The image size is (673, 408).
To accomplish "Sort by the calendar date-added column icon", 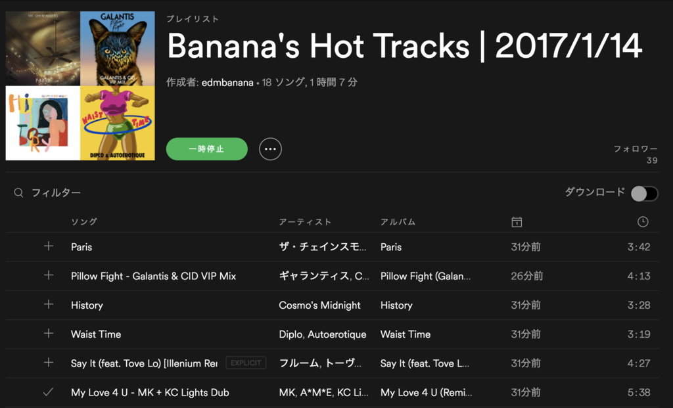I will click(x=517, y=222).
